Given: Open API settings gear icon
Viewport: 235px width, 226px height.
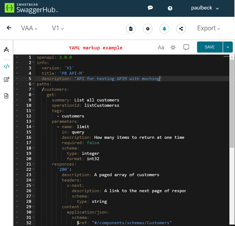Looking at the screenshot, I should click(148, 28).
